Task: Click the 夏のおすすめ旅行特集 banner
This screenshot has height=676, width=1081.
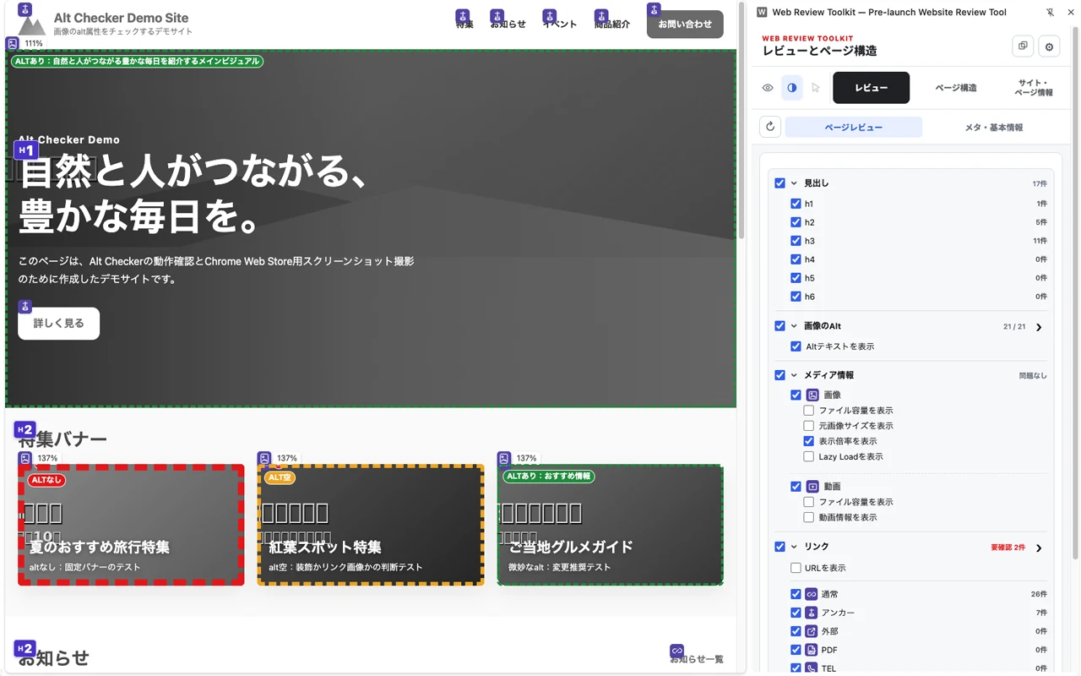Action: [x=131, y=525]
